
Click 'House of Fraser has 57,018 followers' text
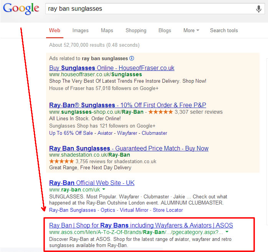pos(104,88)
